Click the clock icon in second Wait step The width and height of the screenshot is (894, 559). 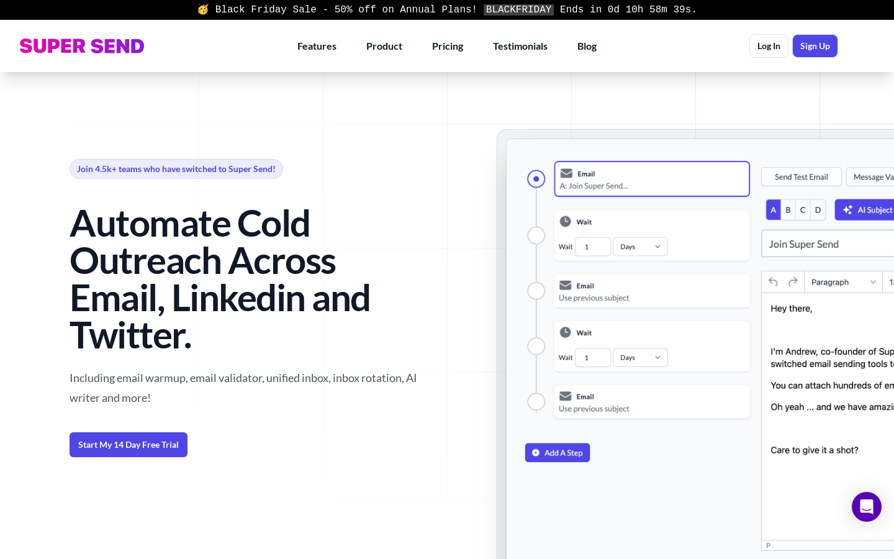[565, 332]
